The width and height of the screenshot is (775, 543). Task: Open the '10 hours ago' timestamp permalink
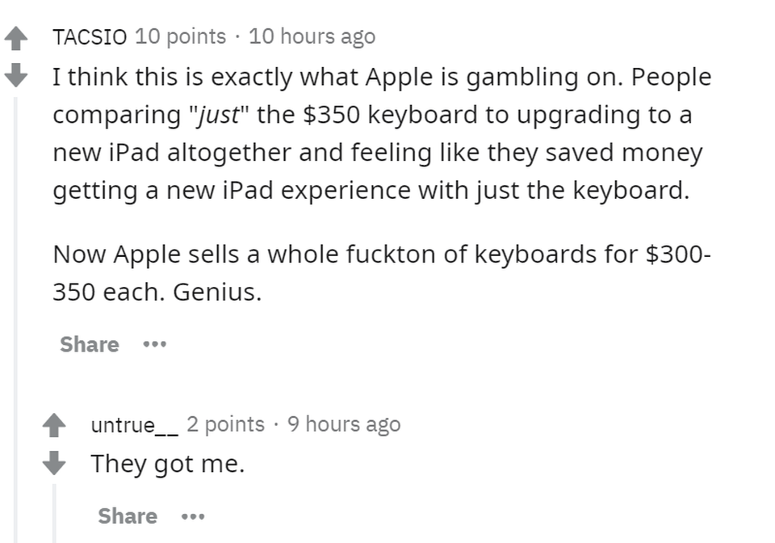(312, 36)
